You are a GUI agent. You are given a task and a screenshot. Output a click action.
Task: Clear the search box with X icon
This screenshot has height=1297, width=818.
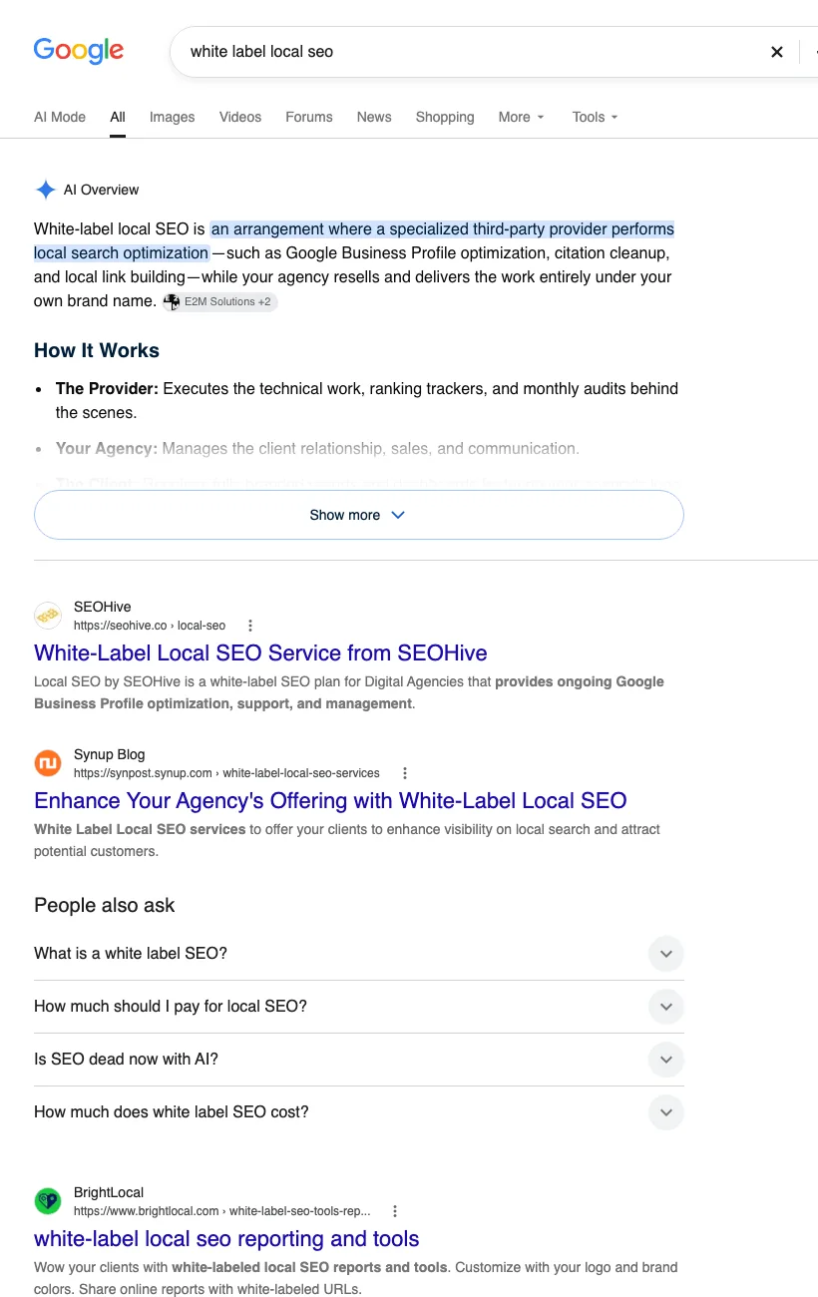pos(777,52)
